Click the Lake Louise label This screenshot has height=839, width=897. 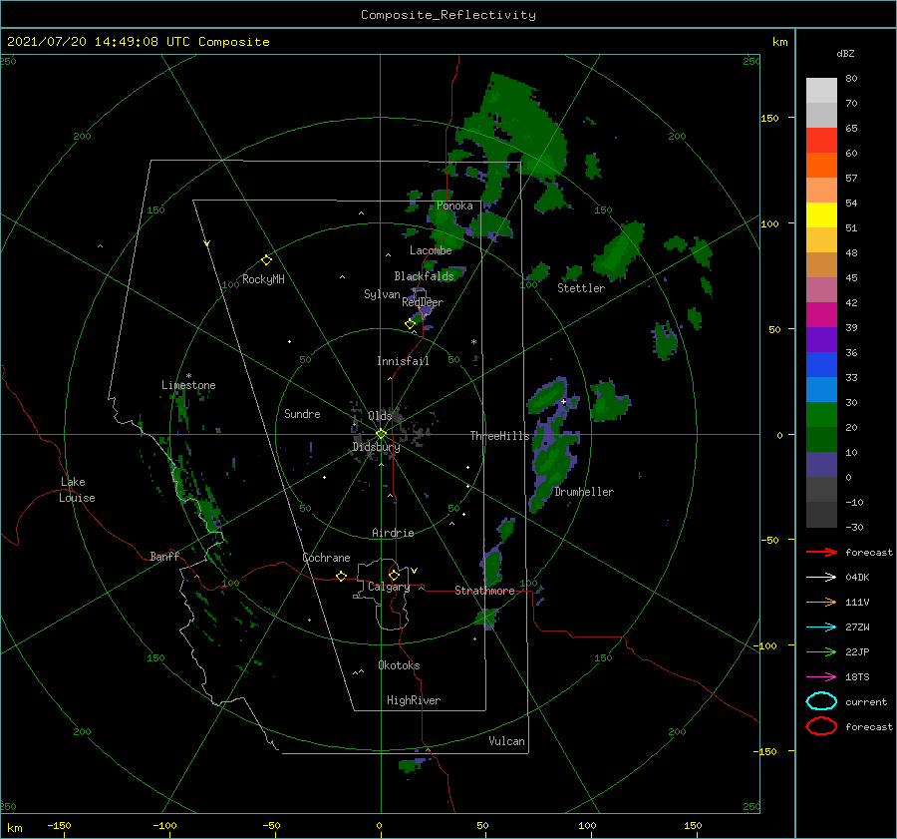pos(77,490)
